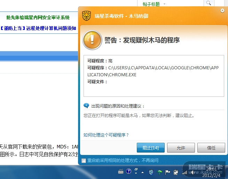Open the green Rising umbrella tray icon

pos(159,172)
